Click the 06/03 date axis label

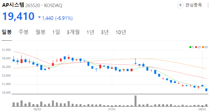(37, 109)
